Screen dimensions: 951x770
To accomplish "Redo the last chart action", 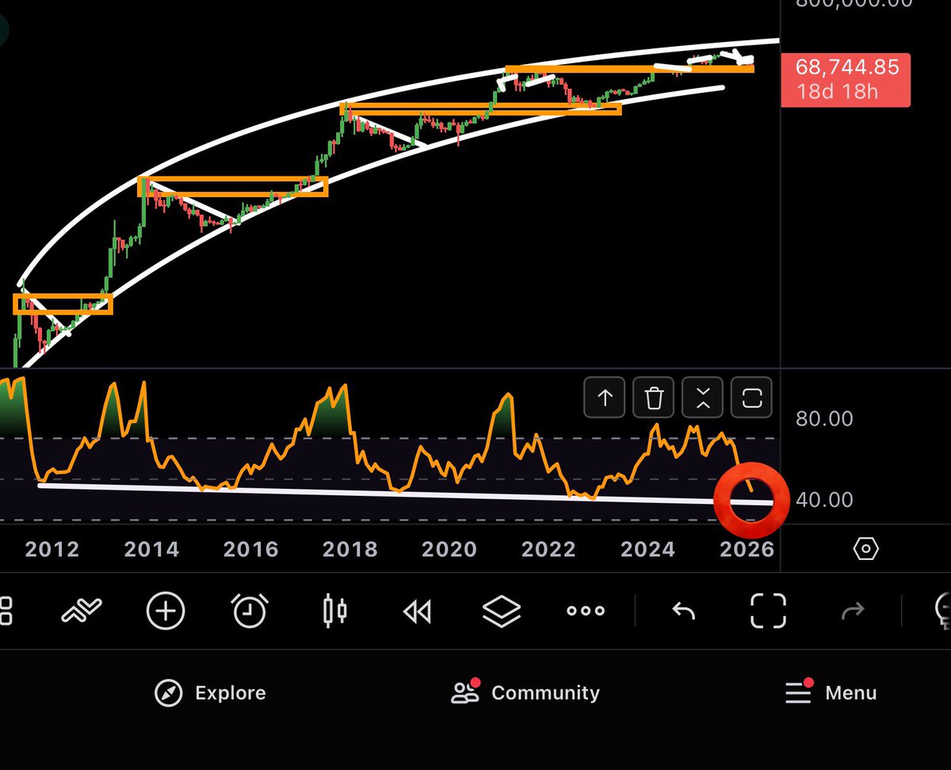I will (853, 610).
